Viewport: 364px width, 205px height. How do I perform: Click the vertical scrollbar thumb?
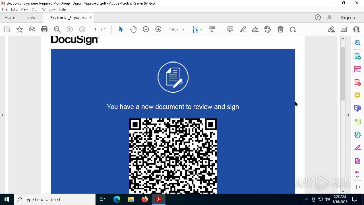pos(343,73)
